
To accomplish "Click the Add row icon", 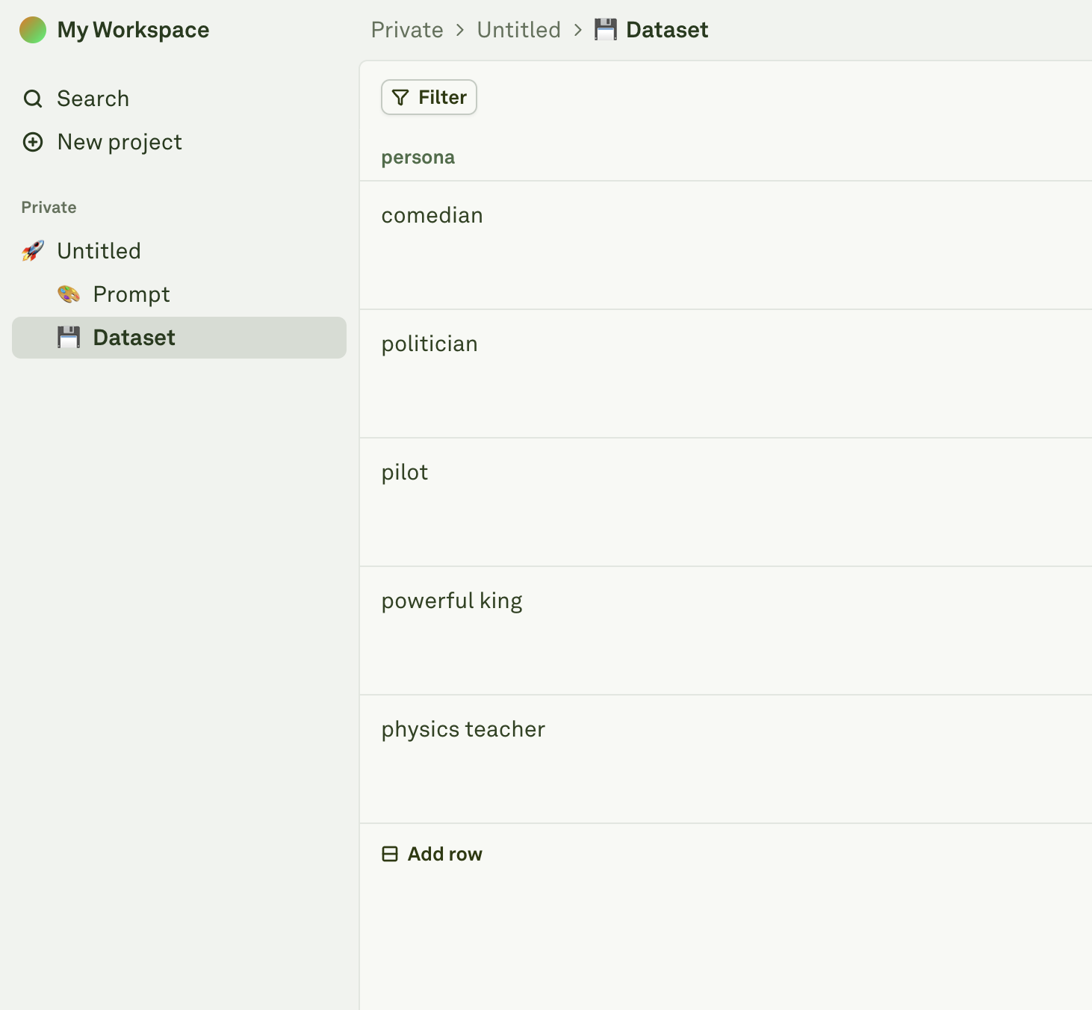I will tap(390, 854).
